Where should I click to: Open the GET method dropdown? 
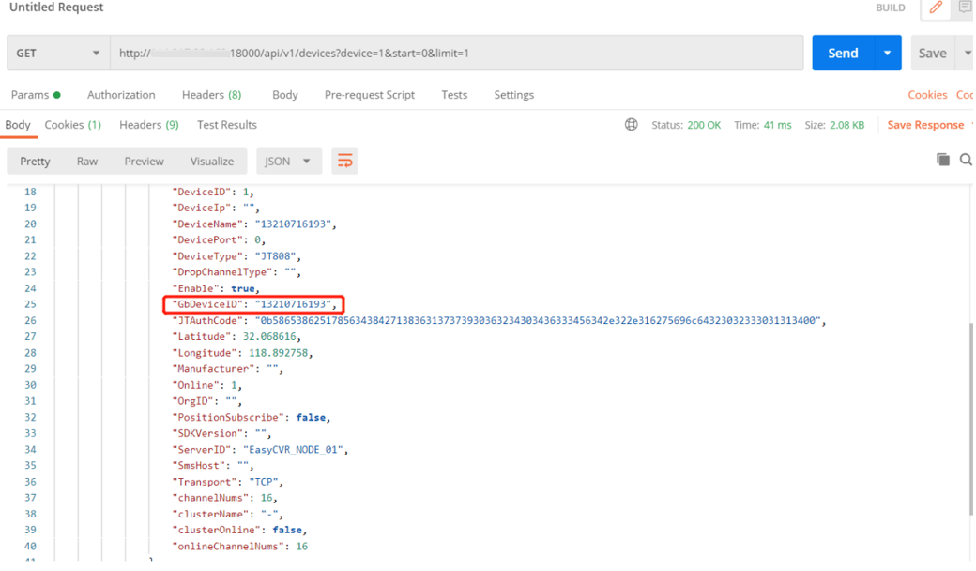click(58, 54)
